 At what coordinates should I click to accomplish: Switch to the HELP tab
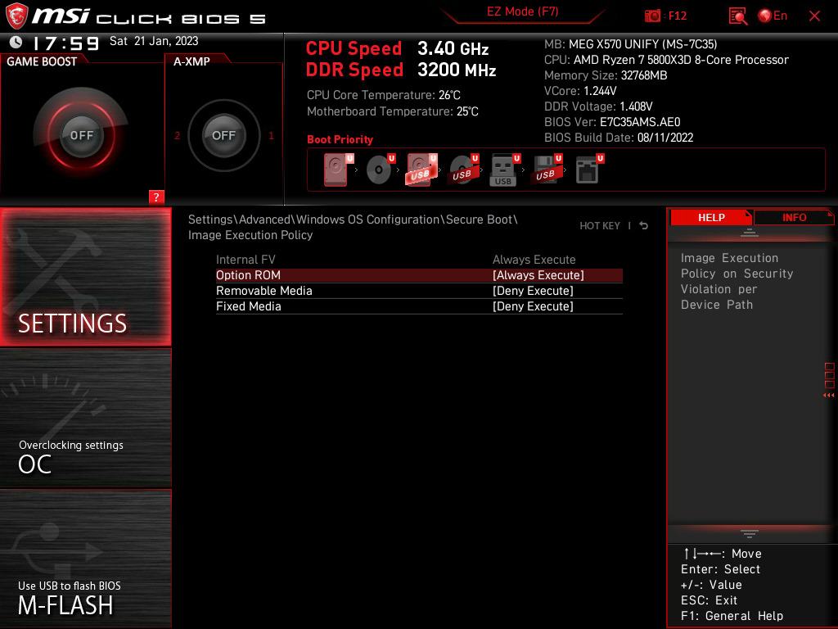(711, 218)
